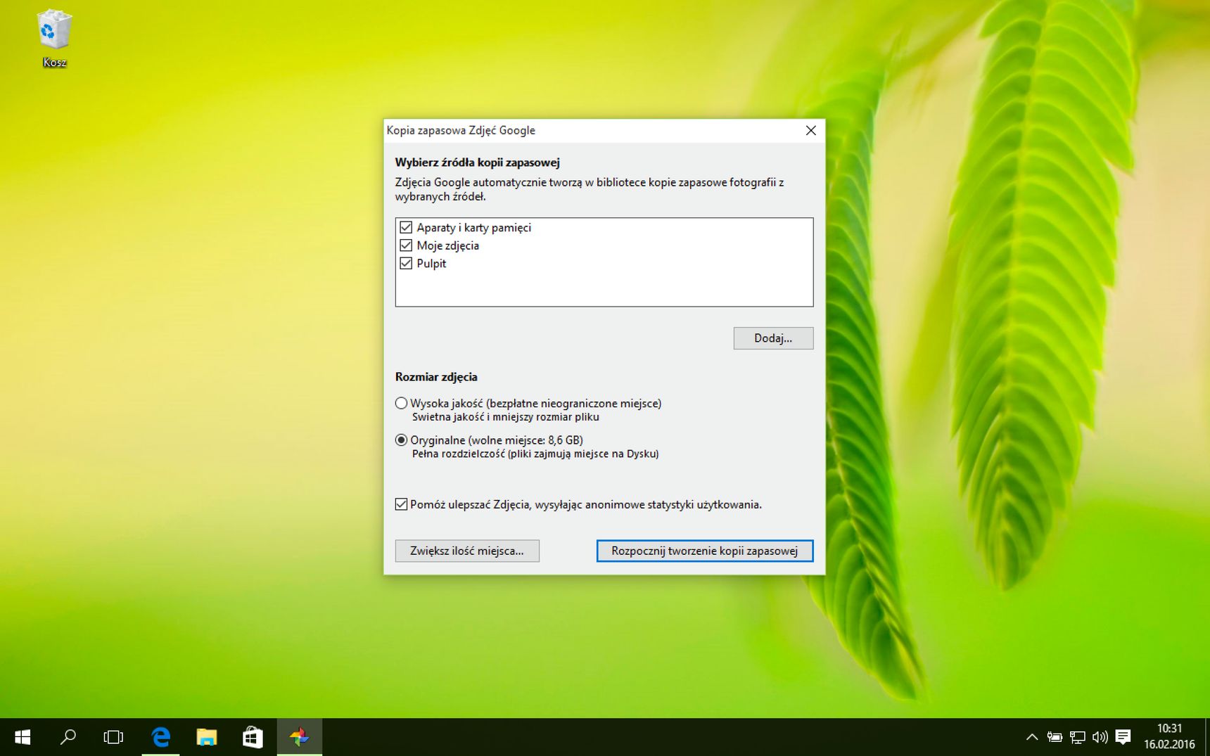Toggle the Moje zdjęcia checkbox
Image resolution: width=1210 pixels, height=756 pixels.
[x=406, y=245]
